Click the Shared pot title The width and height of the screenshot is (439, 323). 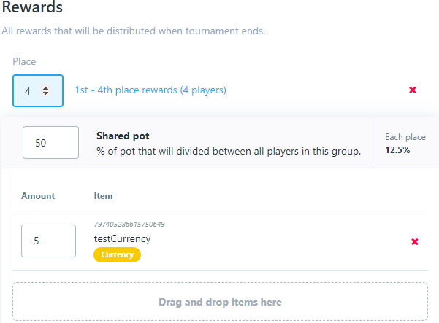[123, 136]
